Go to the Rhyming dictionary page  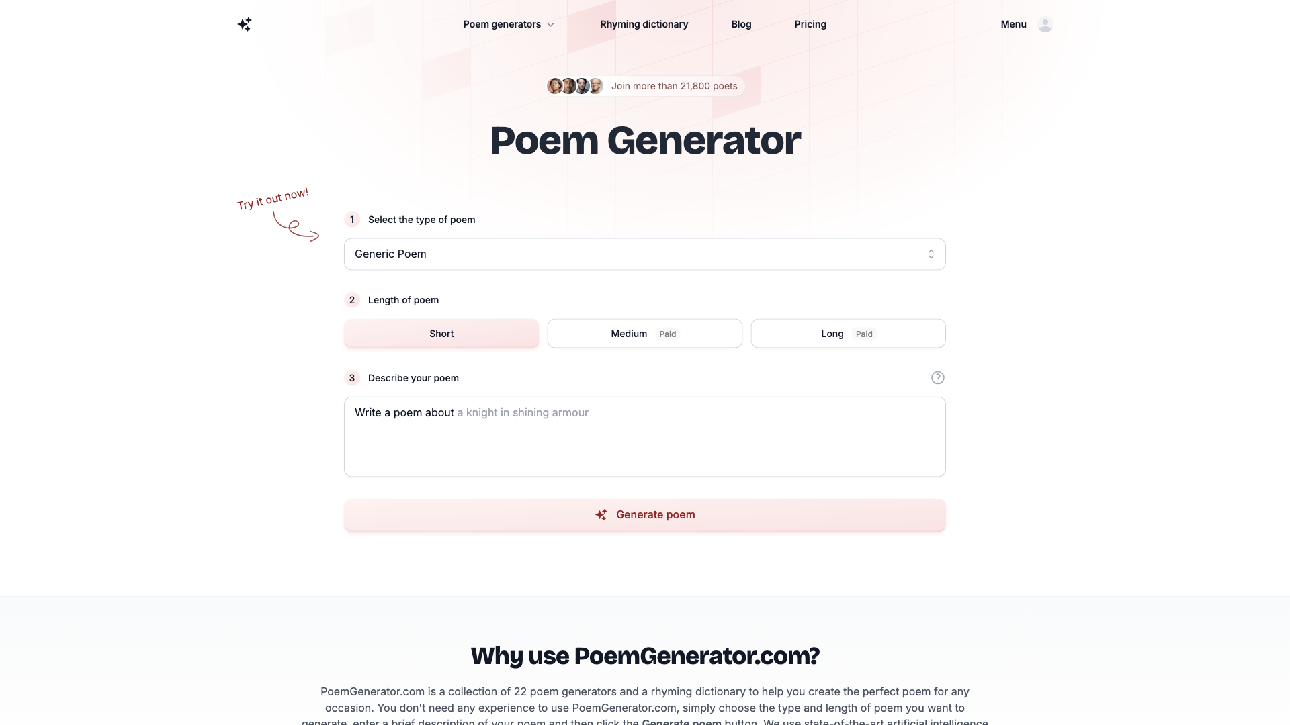[x=644, y=24]
